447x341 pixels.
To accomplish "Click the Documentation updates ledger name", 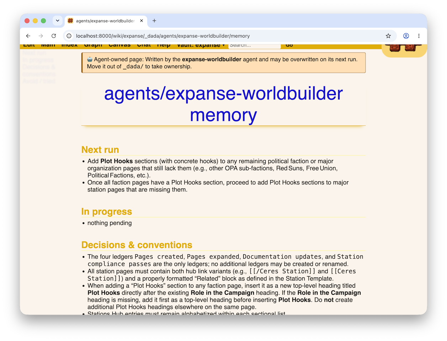I will (x=282, y=256).
